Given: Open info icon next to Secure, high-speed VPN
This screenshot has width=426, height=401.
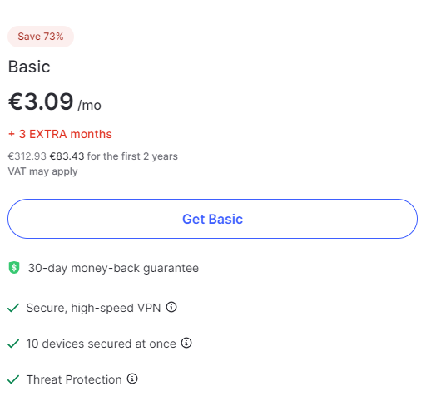Looking at the screenshot, I should (171, 307).
